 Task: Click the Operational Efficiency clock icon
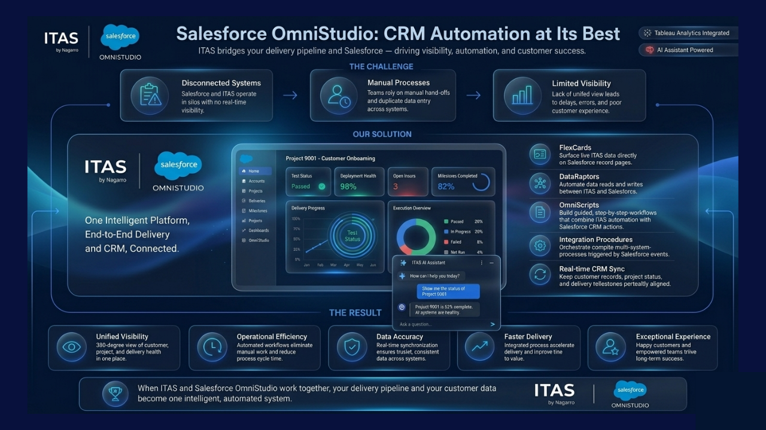212,348
